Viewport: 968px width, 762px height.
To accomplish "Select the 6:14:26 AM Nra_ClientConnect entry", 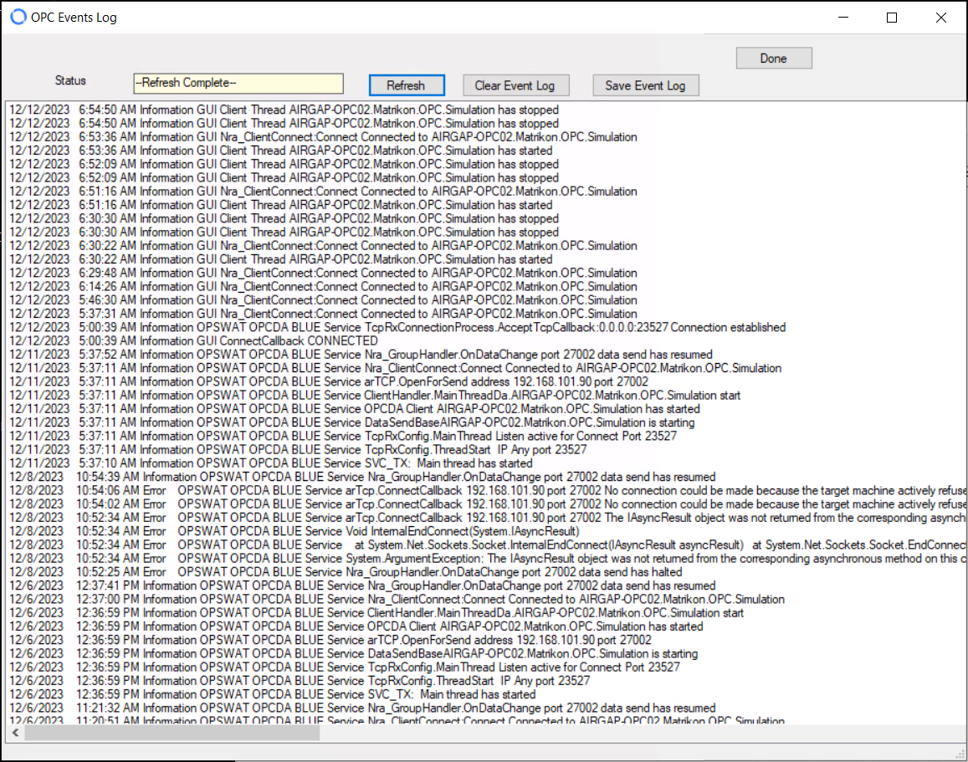I will [324, 286].
